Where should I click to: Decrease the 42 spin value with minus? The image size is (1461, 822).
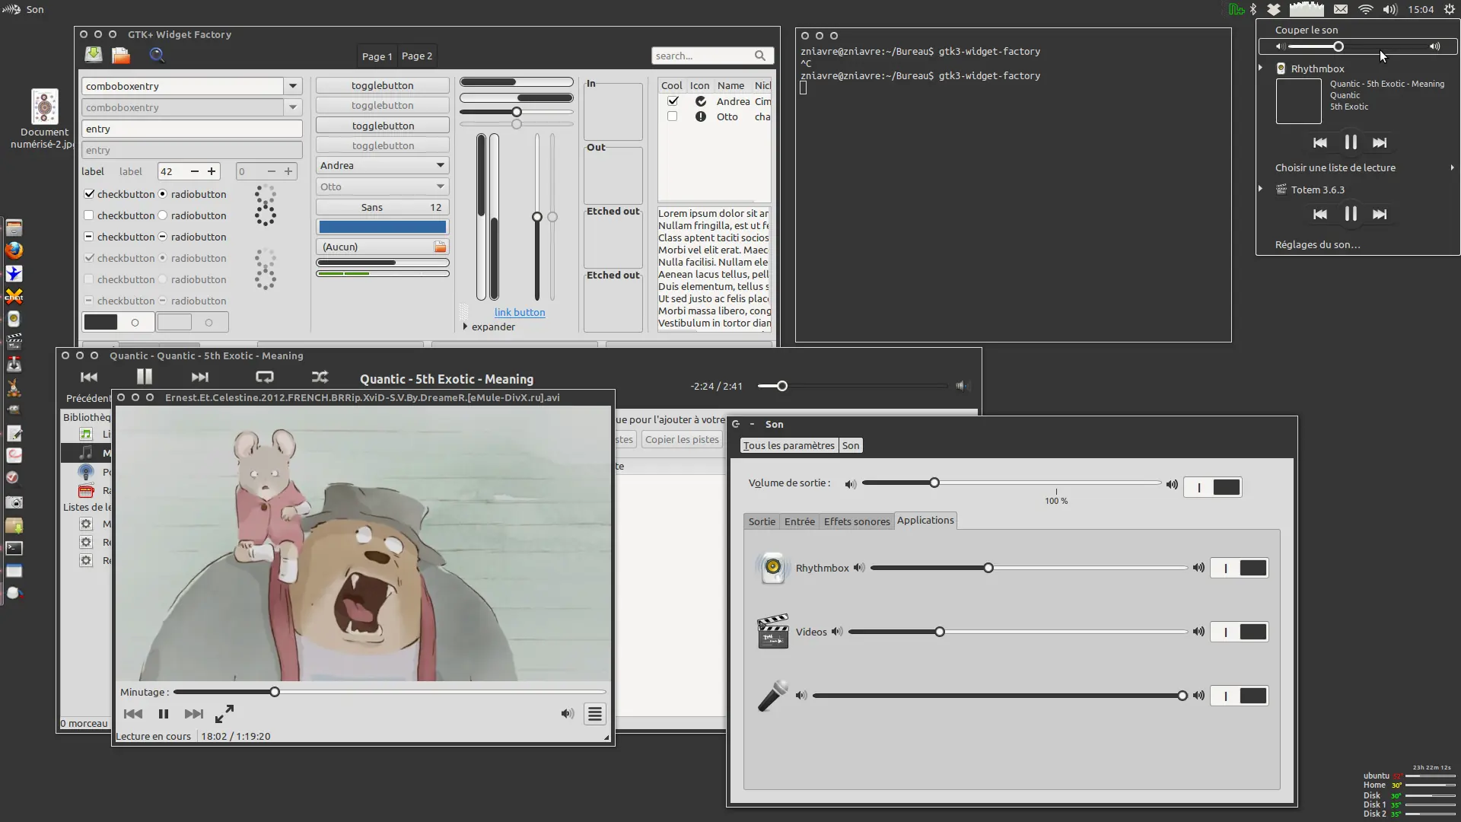click(x=195, y=171)
